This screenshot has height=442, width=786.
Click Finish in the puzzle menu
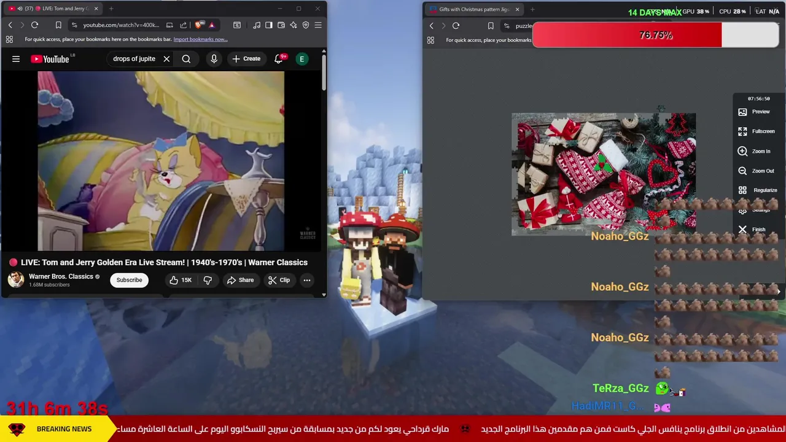(x=752, y=230)
